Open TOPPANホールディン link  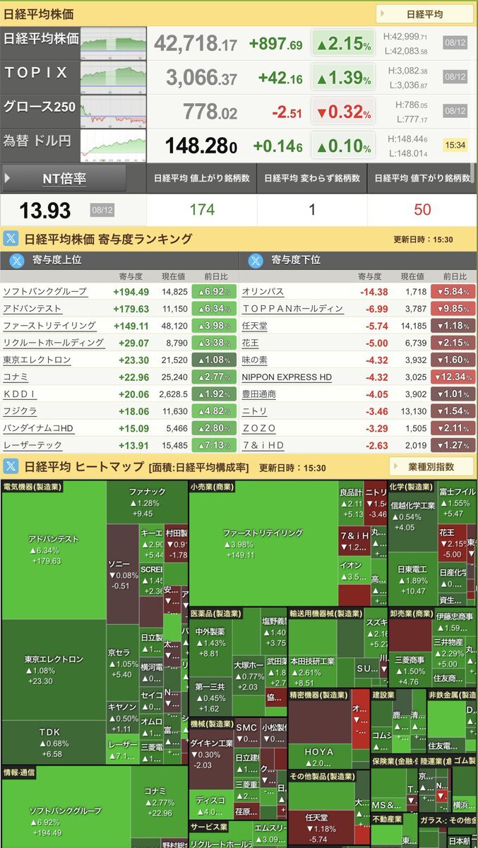pos(292,308)
